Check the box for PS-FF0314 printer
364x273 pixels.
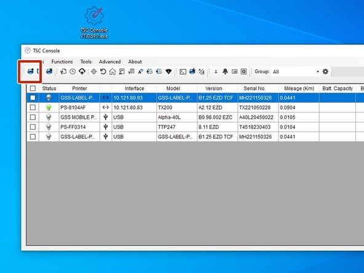tap(33, 127)
